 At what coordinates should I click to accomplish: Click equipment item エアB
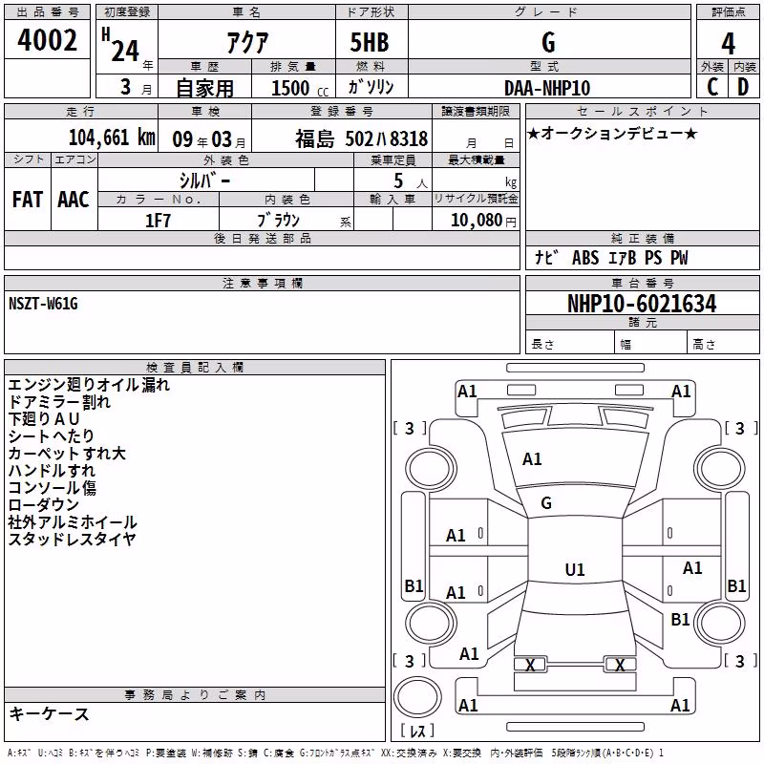tap(623, 258)
